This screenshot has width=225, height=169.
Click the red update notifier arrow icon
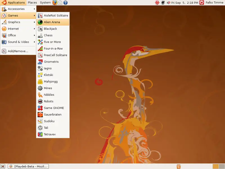157,3
